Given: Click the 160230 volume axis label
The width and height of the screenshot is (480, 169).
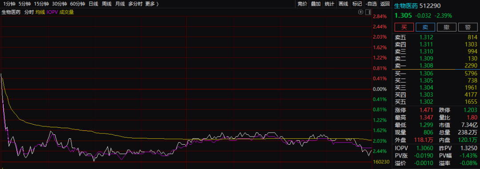Looking at the screenshot, I should pos(381,162).
